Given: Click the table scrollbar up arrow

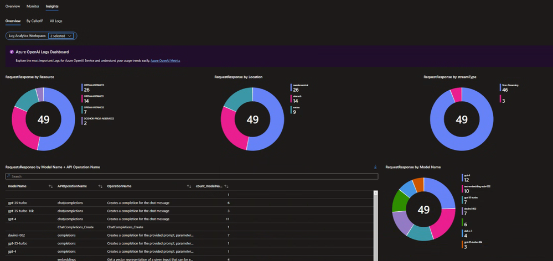Looking at the screenshot, I should (x=376, y=192).
